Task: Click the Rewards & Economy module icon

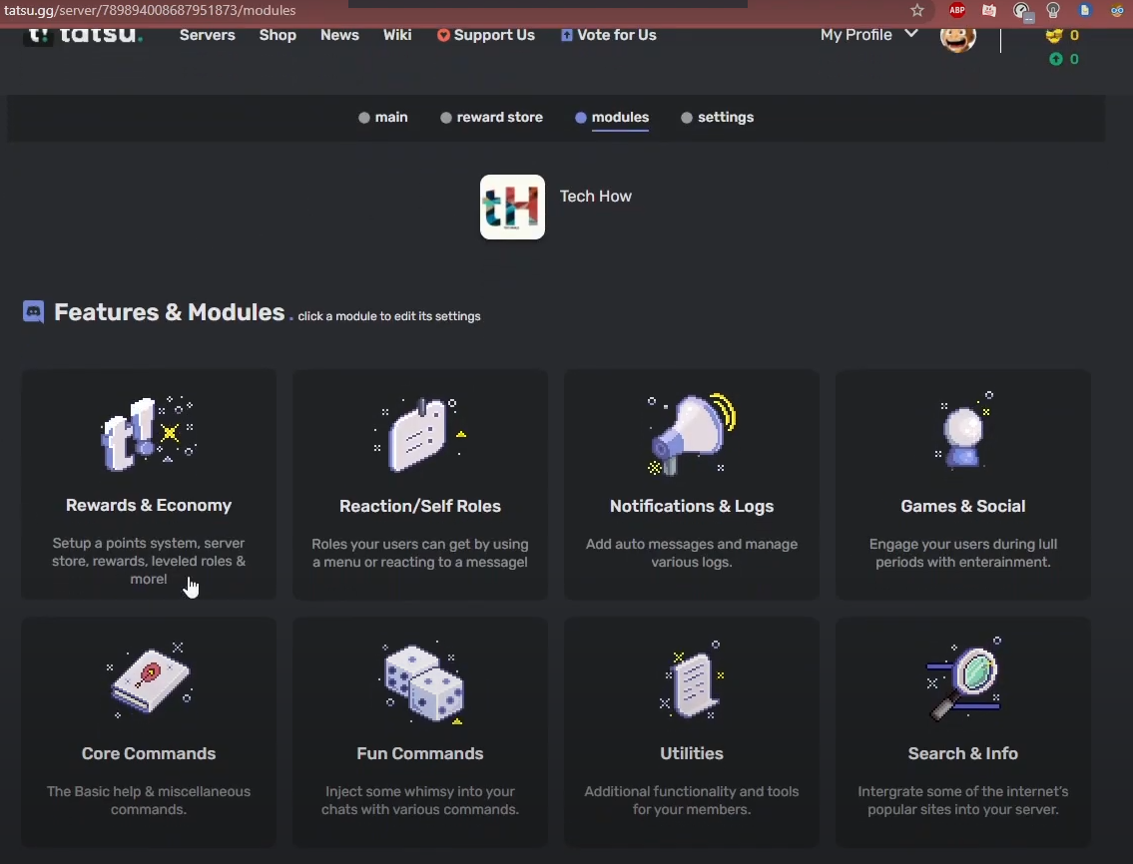Action: pos(148,433)
